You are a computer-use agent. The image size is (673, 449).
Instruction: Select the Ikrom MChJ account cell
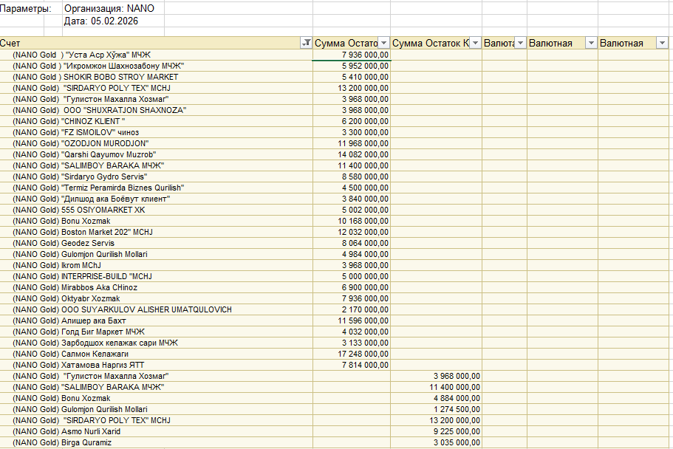click(156, 266)
